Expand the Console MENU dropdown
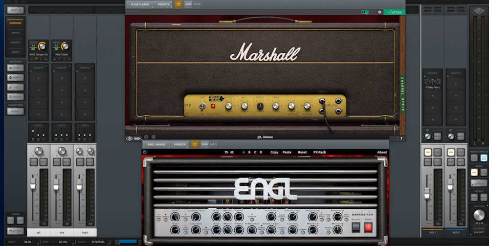The height and width of the screenshot is (246, 489). (x=15, y=9)
